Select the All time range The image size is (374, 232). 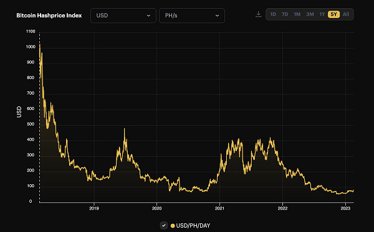[x=346, y=14]
